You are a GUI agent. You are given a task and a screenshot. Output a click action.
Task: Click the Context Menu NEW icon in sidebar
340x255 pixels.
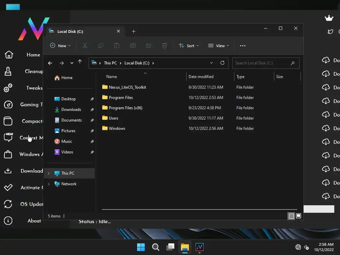click(x=8, y=137)
